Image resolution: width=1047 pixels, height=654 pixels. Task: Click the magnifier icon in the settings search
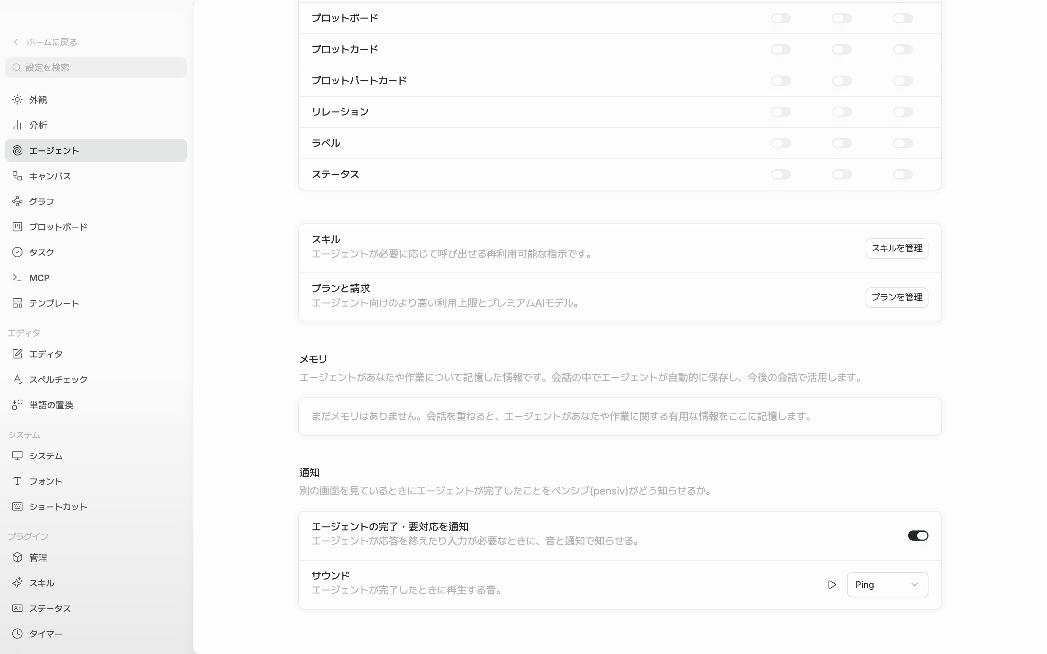click(x=17, y=68)
